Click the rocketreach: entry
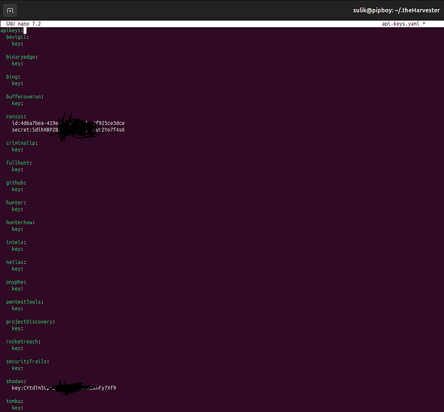 coord(23,341)
